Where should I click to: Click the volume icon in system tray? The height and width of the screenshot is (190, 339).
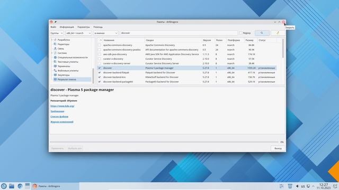click(x=297, y=186)
